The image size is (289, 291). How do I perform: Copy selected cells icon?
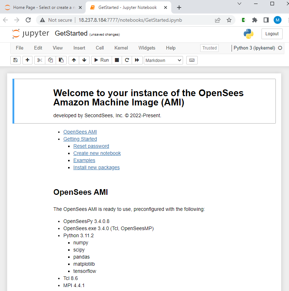(x=50, y=60)
